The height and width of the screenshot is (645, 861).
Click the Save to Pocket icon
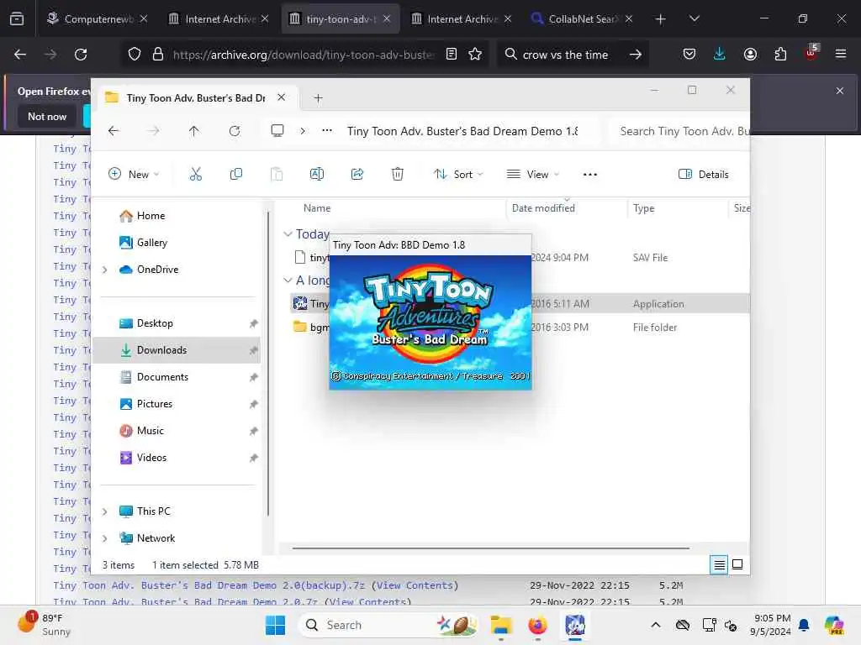(x=689, y=55)
